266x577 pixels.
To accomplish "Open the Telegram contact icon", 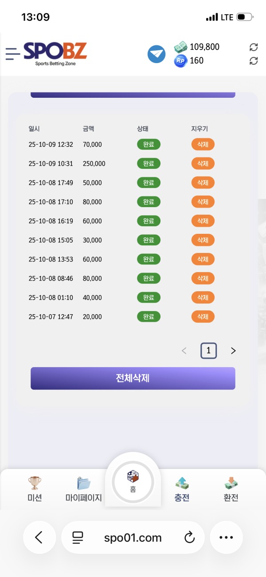I will tap(156, 54).
